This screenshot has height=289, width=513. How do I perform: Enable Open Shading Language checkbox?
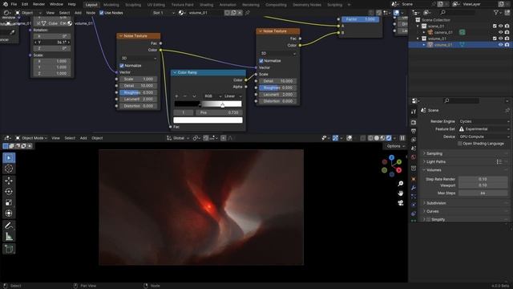460,144
